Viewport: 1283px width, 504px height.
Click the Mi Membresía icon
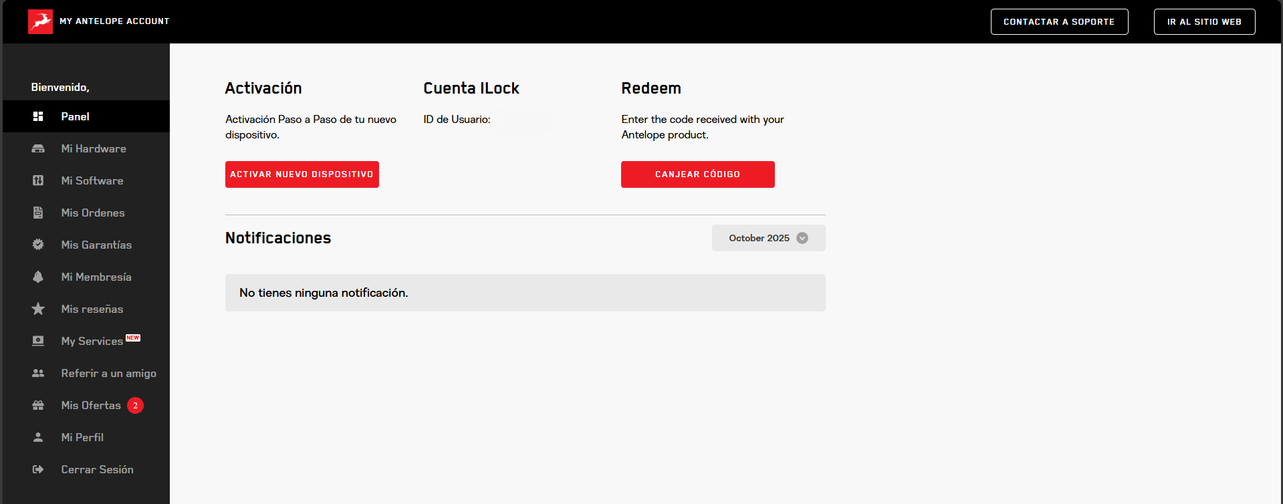(x=38, y=277)
